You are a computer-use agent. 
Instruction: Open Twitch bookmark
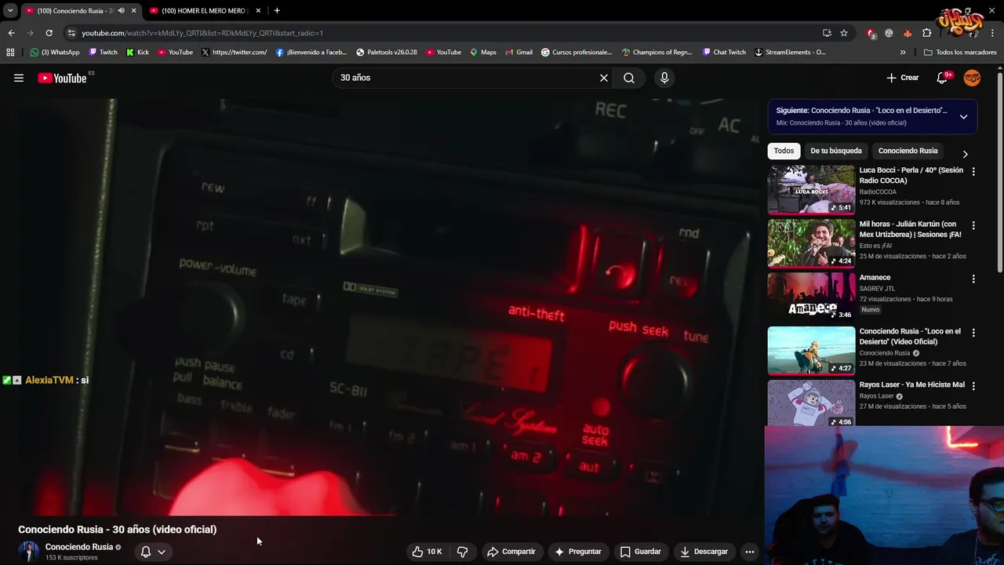[103, 52]
